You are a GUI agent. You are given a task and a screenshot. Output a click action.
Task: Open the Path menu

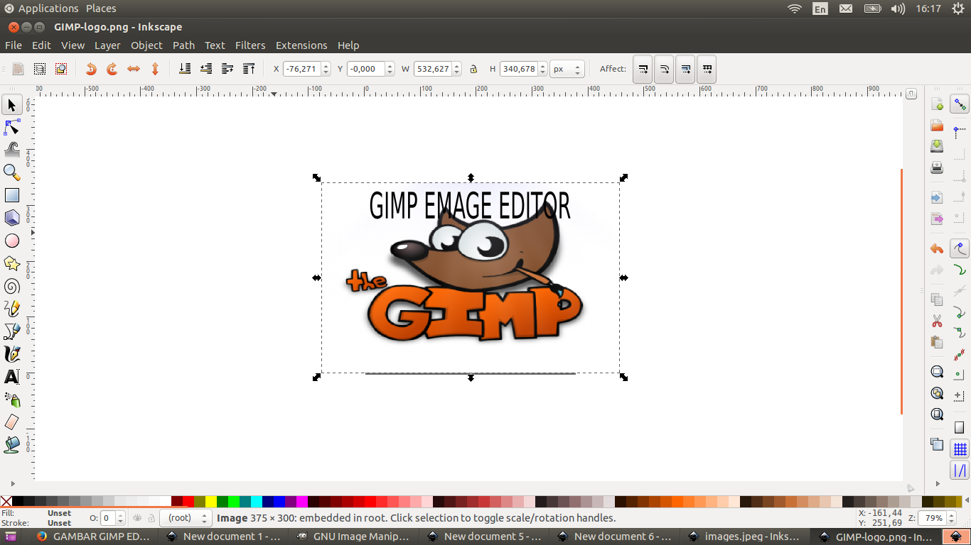[x=183, y=45]
